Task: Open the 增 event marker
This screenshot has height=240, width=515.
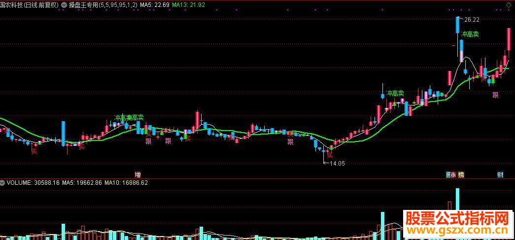Action: [137, 174]
